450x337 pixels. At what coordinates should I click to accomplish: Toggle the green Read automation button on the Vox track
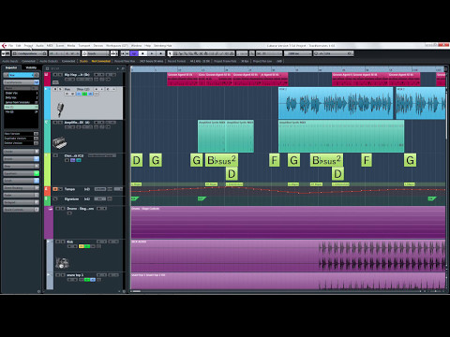[84, 94]
